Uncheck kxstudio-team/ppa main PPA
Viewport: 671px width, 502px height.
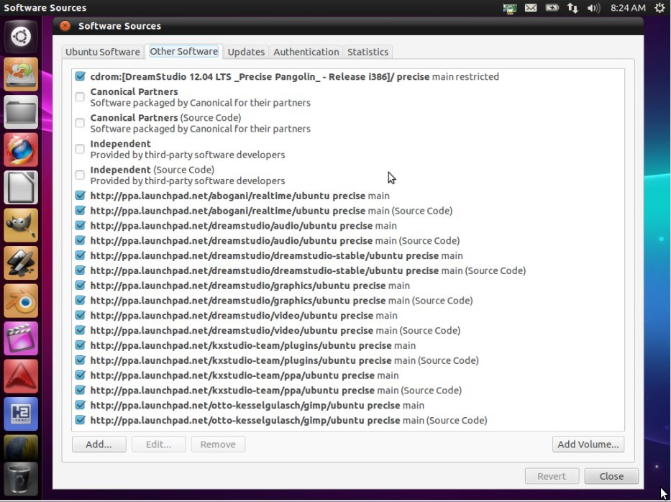pos(80,375)
